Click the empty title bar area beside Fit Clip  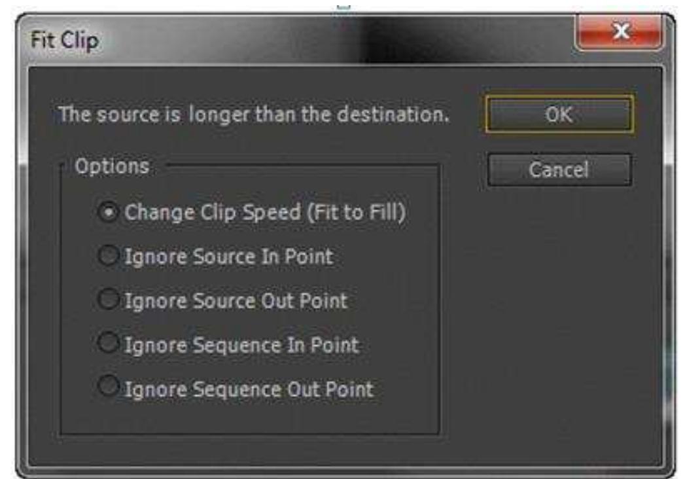click(327, 41)
